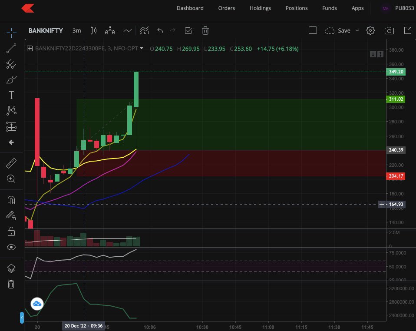The width and height of the screenshot is (416, 331).
Task: Click the plus button beside 164.93
Action: tap(382, 205)
